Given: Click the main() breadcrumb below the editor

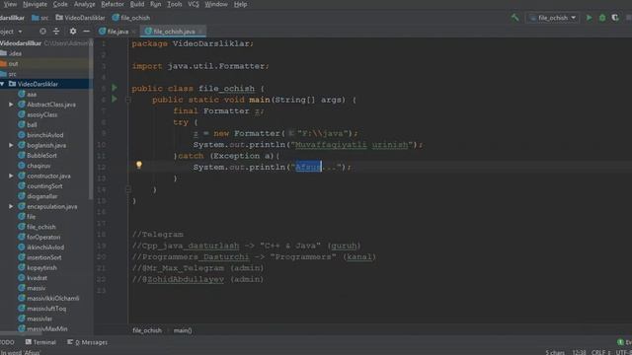Looking at the screenshot, I should coord(183,330).
